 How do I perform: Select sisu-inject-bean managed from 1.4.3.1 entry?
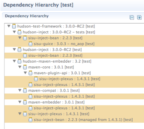[x=83, y=120]
